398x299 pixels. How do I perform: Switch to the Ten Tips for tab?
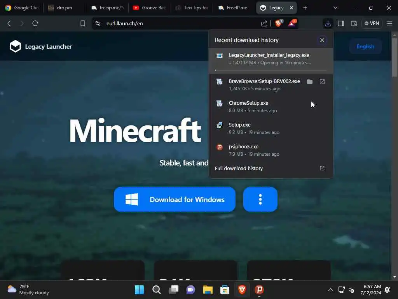click(x=192, y=8)
